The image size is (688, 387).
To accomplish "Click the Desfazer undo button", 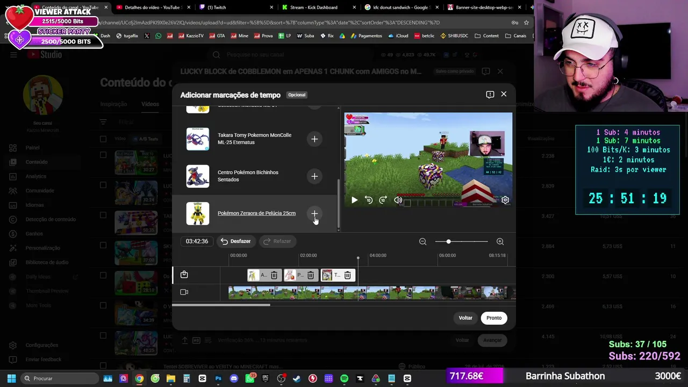I will tap(235, 241).
